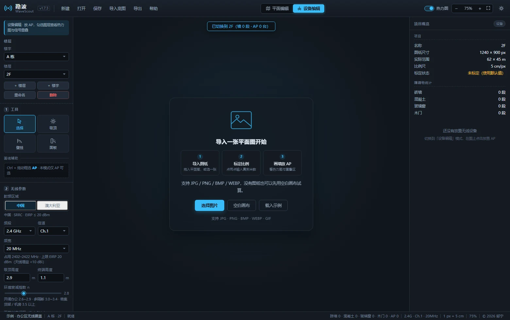Select the 吸顶 ceiling AP tool

coord(53,124)
